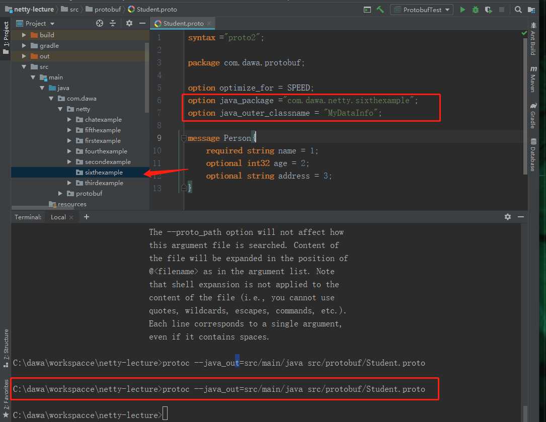The height and width of the screenshot is (422, 546).
Task: Locate current file in Project tree
Action: point(100,23)
